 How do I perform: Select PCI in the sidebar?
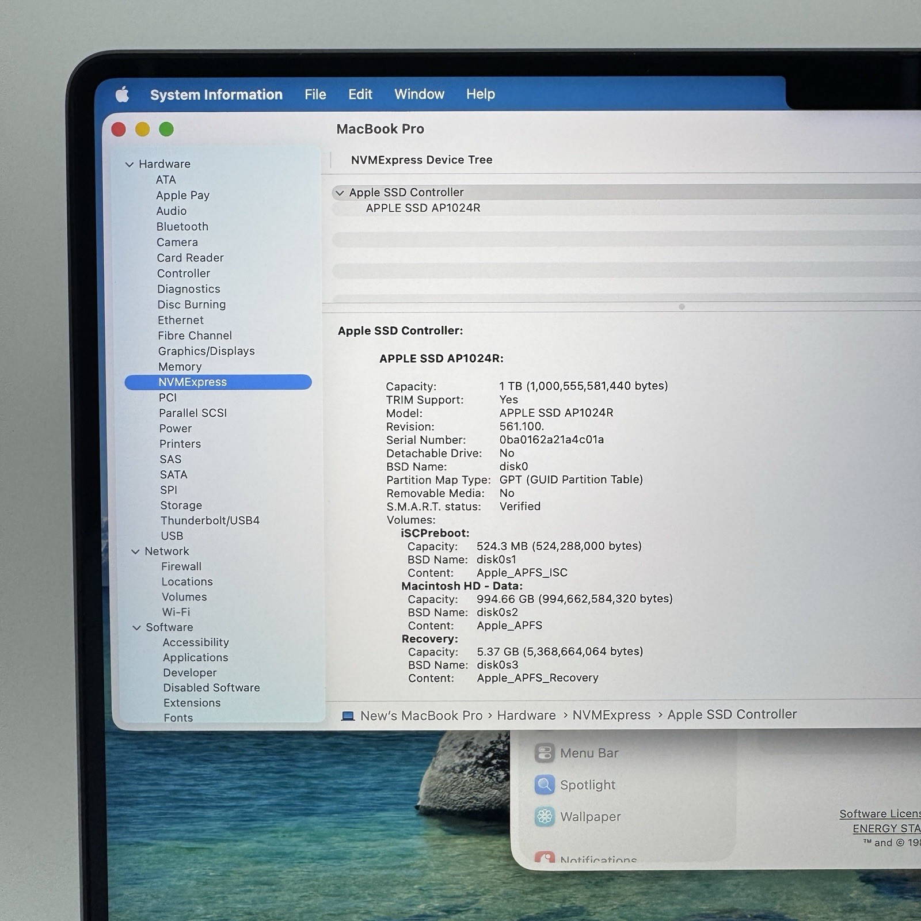click(168, 397)
